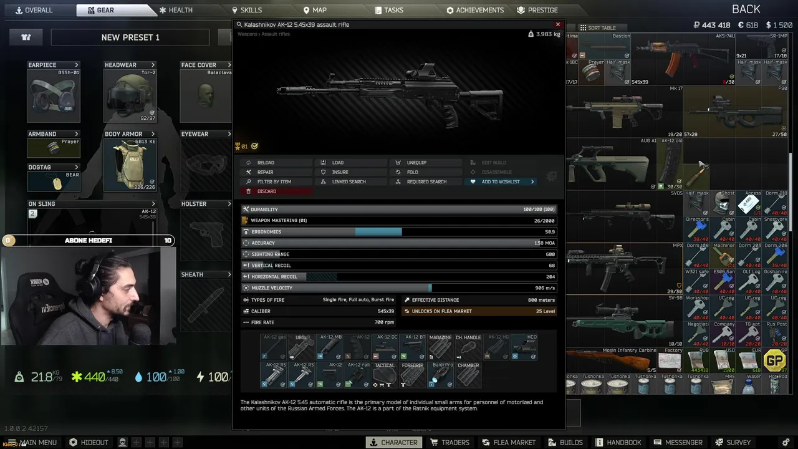Click the DISCARD button
The image size is (798, 449).
click(277, 191)
